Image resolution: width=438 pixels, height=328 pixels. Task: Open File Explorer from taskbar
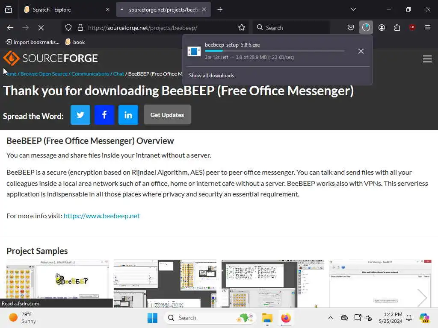point(267,318)
